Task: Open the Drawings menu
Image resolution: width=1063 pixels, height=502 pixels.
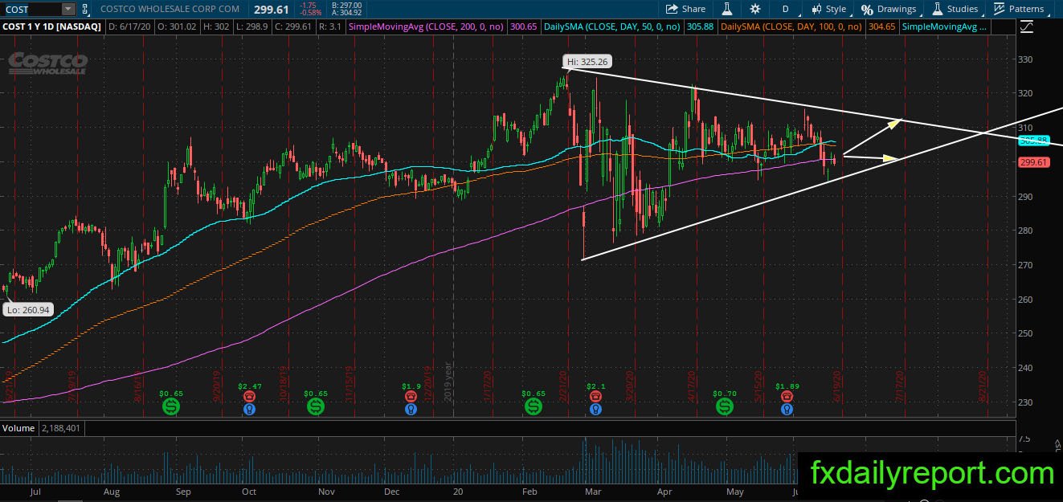Action: click(x=889, y=9)
